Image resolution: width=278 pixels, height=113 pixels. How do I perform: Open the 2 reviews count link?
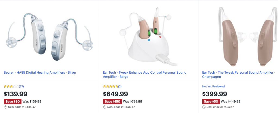click(120, 87)
